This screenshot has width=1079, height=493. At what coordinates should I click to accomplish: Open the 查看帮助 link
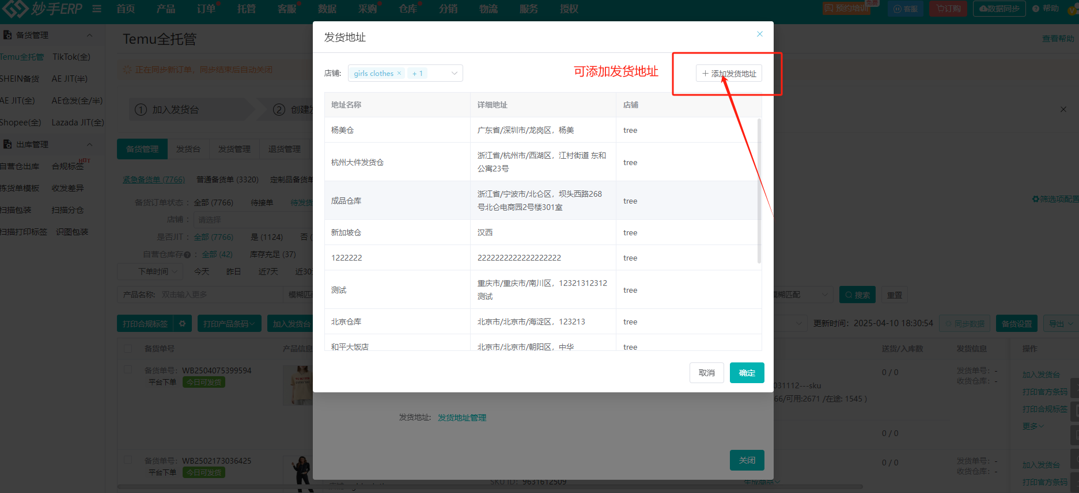1058,39
